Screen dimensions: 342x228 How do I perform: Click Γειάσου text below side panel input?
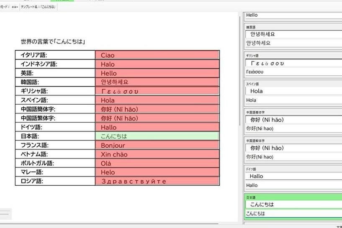click(255, 72)
